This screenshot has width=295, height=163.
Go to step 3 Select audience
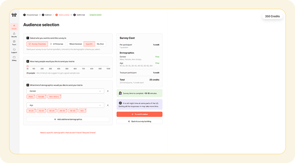tap(62, 15)
